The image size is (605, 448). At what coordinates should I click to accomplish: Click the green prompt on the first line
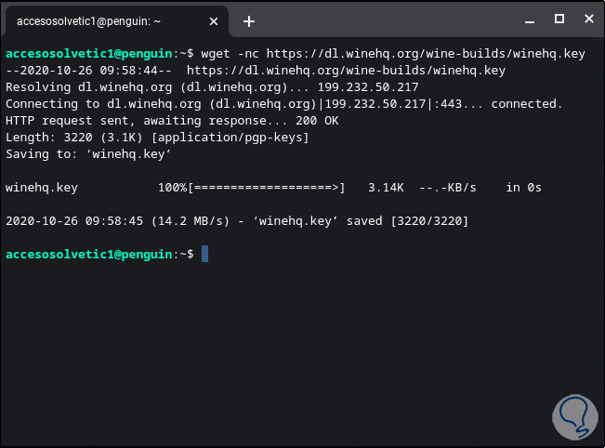tap(89, 54)
